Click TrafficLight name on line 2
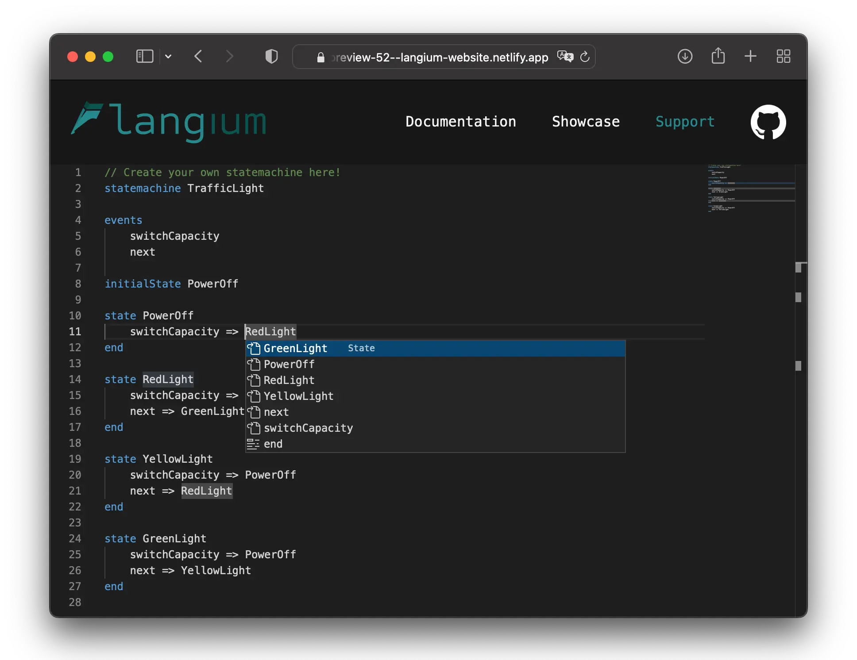The image size is (857, 660). [x=225, y=188]
